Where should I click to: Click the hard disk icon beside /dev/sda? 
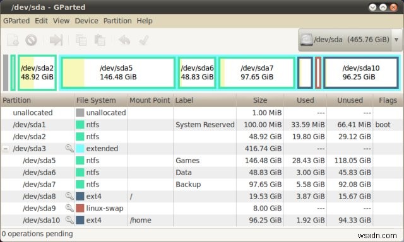[307, 40]
